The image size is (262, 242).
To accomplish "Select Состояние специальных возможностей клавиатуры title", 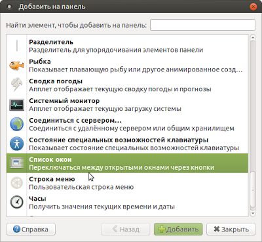I will tap(119, 140).
